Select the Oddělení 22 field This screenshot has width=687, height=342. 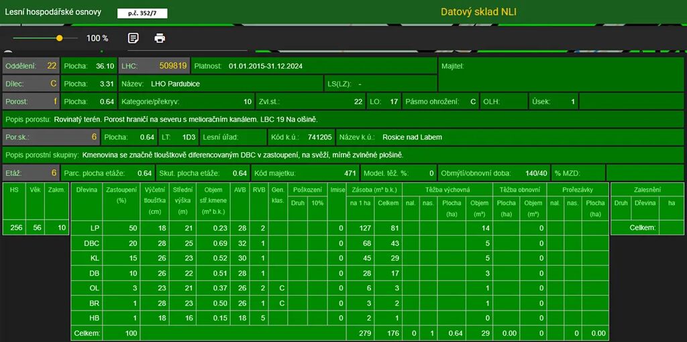(x=31, y=66)
